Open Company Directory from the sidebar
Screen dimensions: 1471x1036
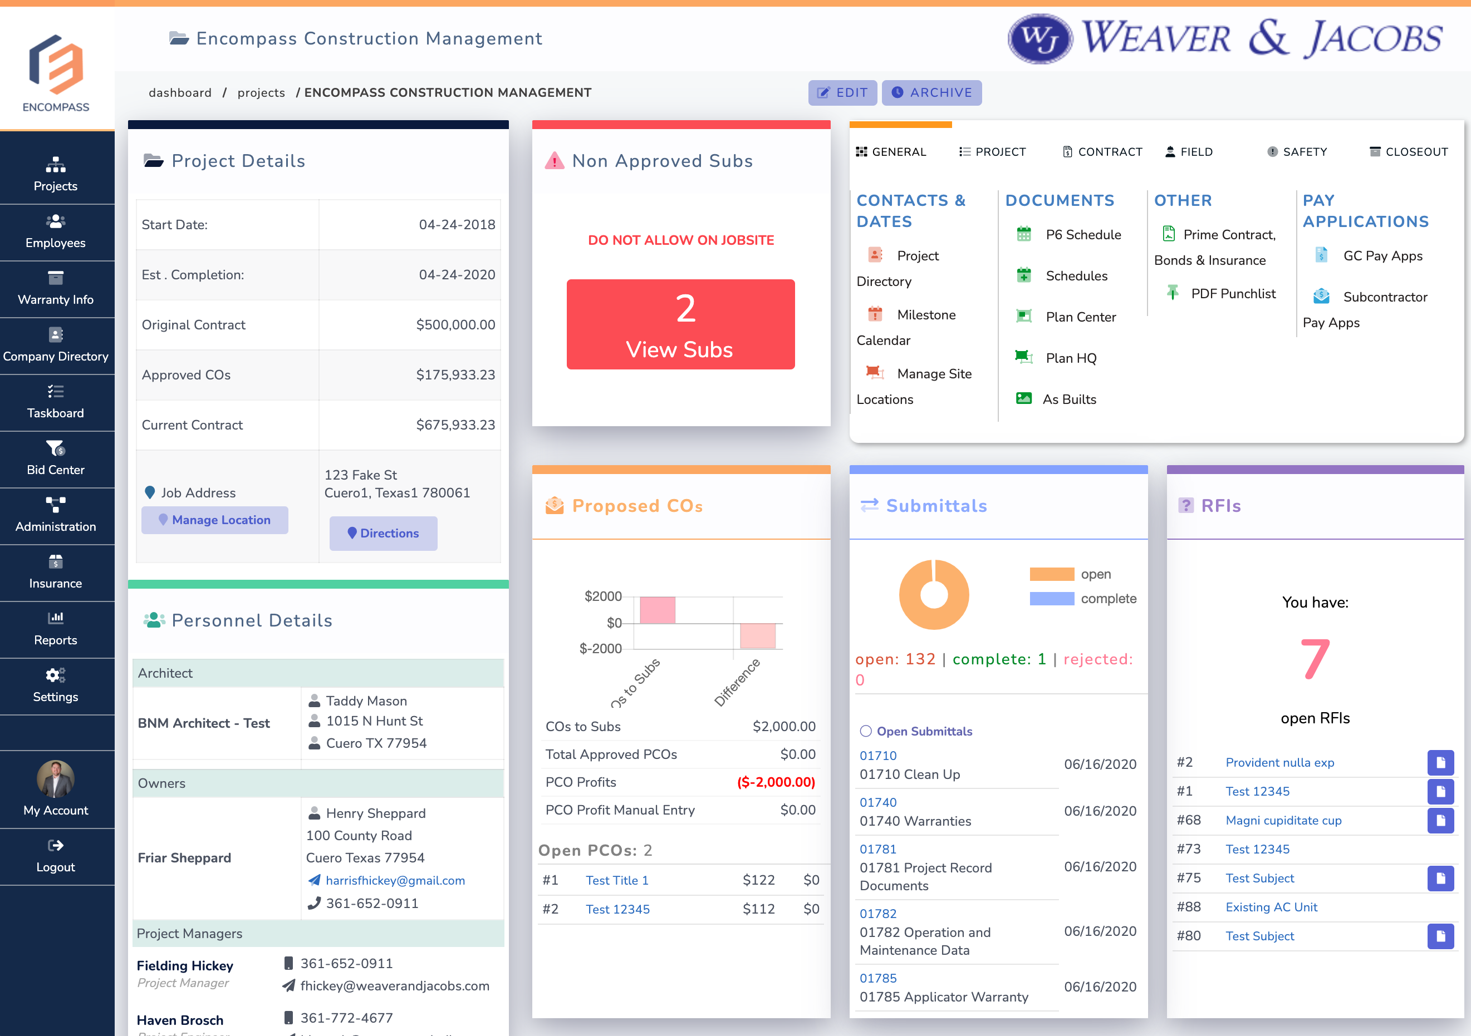click(56, 345)
